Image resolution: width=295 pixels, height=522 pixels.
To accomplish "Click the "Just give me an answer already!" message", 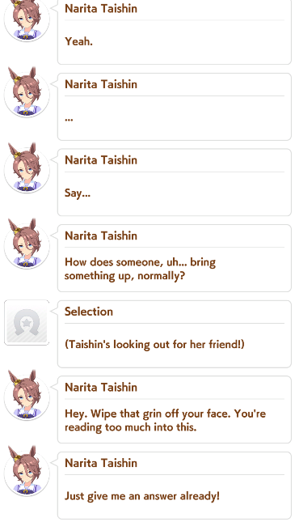I will [x=142, y=496].
